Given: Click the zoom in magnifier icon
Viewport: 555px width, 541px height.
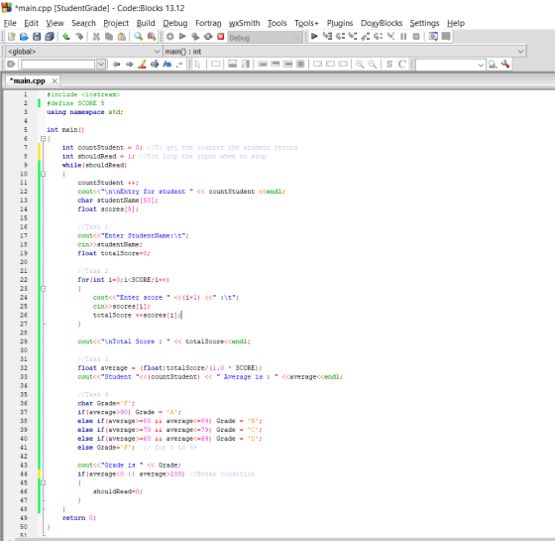Looking at the screenshot, I should (360, 65).
